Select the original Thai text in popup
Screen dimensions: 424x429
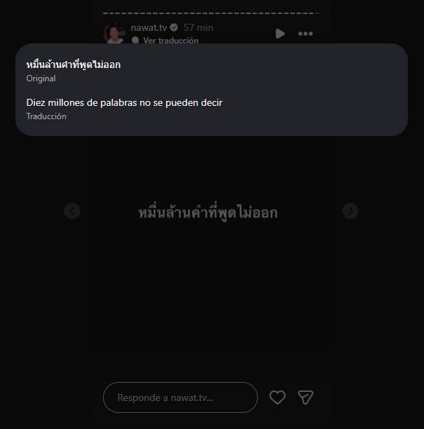[74, 65]
